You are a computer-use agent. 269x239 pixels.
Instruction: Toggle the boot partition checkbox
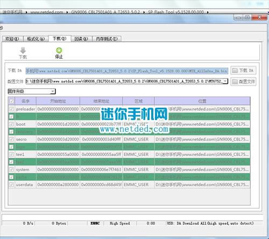pyautogui.click(x=11, y=124)
